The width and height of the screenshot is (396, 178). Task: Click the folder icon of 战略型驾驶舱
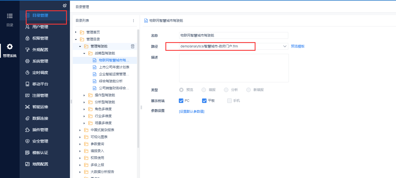[x=90, y=53]
